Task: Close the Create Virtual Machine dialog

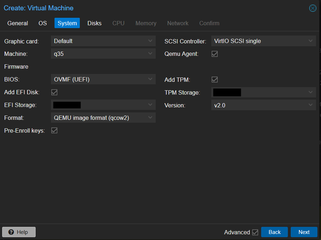Action: pyautogui.click(x=312, y=8)
